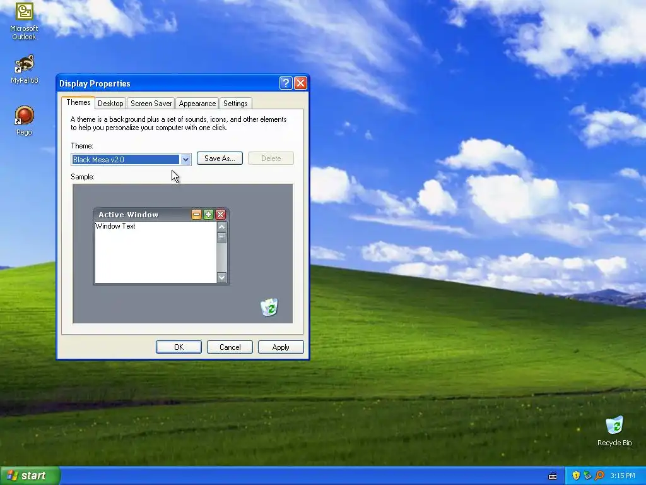Select the Recycle Bin on the desktop
This screenshot has width=646, height=485.
click(614, 431)
